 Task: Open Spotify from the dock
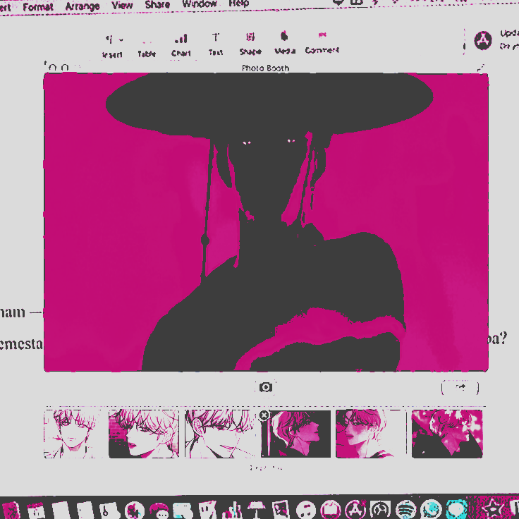point(405,509)
